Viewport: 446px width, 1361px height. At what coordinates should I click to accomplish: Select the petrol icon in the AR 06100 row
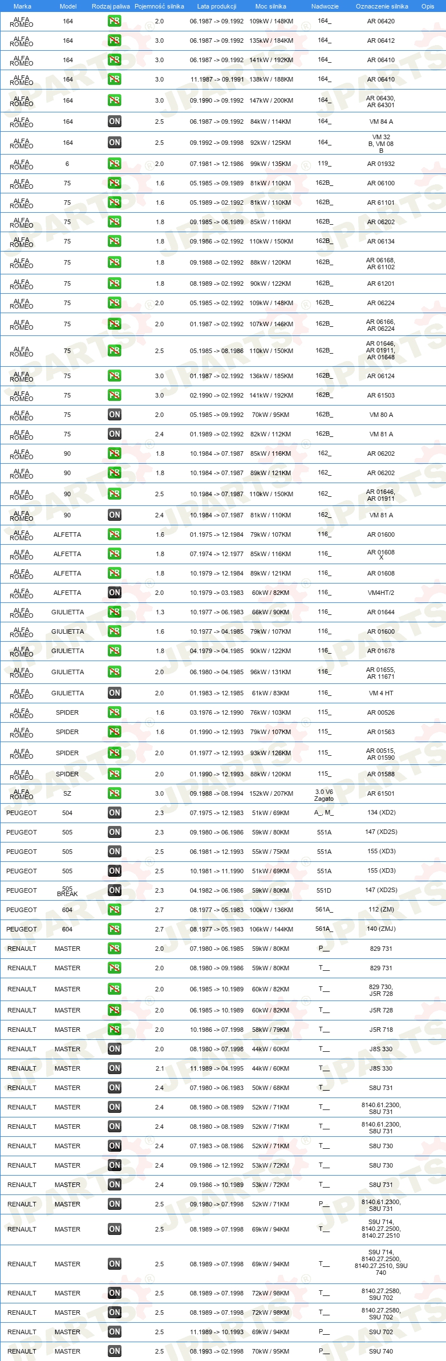click(x=115, y=183)
